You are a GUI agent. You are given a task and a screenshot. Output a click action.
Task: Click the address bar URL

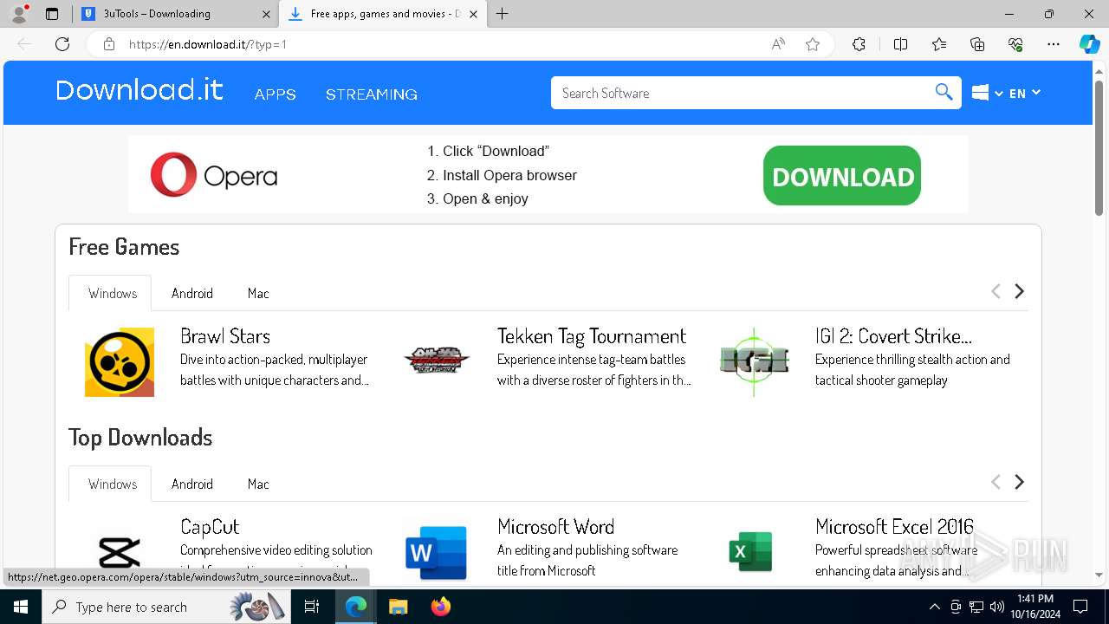[x=208, y=44]
